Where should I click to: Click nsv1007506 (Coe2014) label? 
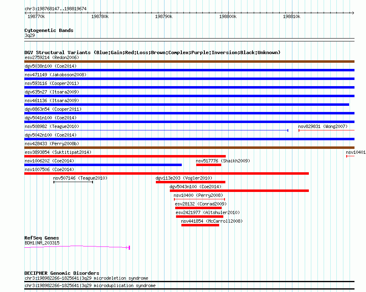49,169
